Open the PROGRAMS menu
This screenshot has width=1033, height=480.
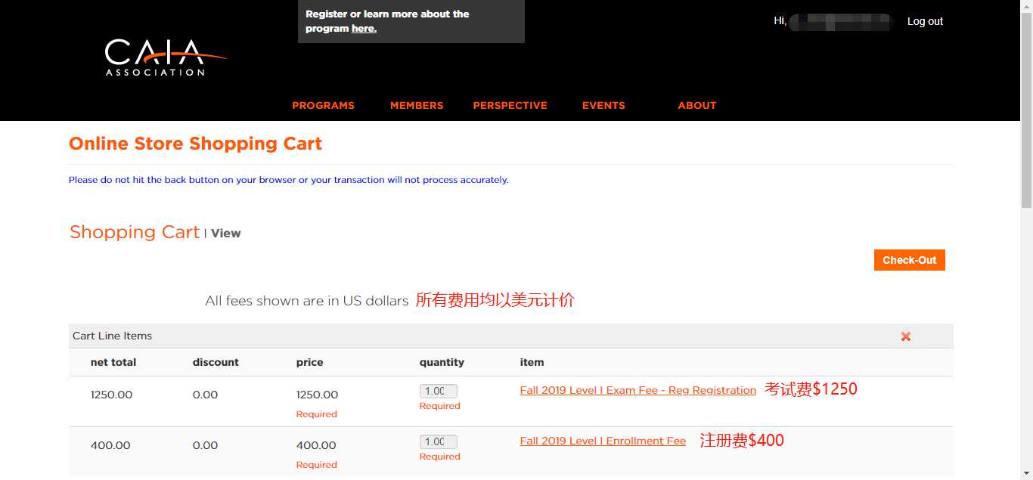[x=323, y=105]
